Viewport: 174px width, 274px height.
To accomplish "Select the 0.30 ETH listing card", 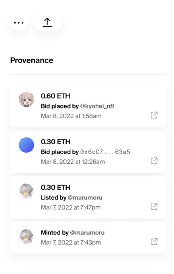I will pos(88,197).
